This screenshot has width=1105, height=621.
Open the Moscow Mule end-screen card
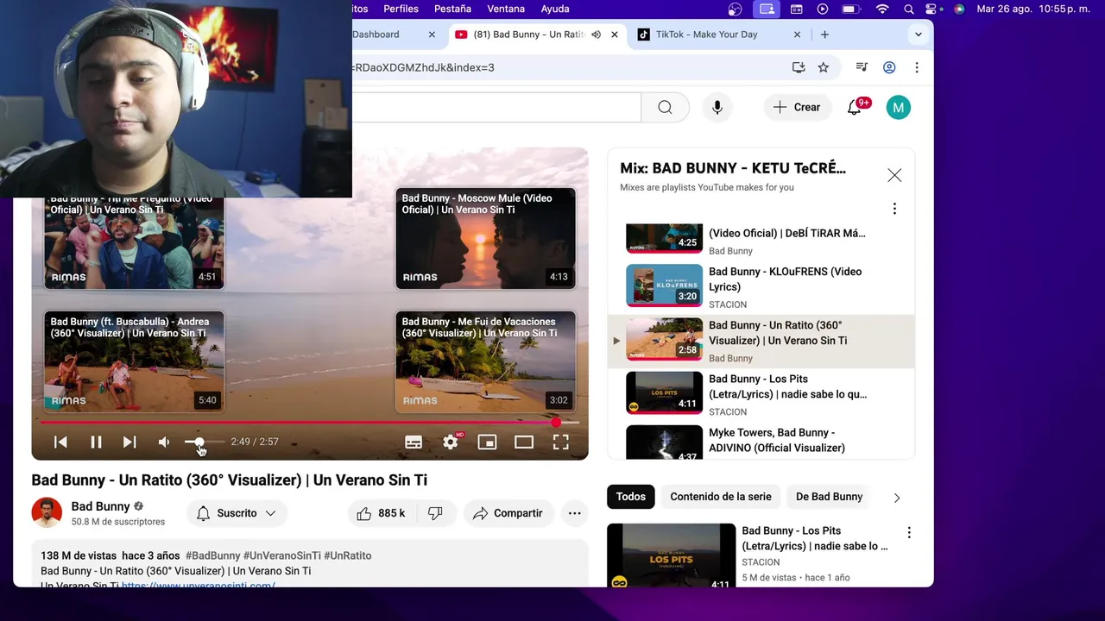(485, 238)
